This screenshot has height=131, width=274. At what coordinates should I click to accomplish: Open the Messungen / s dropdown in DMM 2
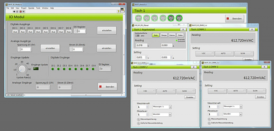click(x=170, y=107)
